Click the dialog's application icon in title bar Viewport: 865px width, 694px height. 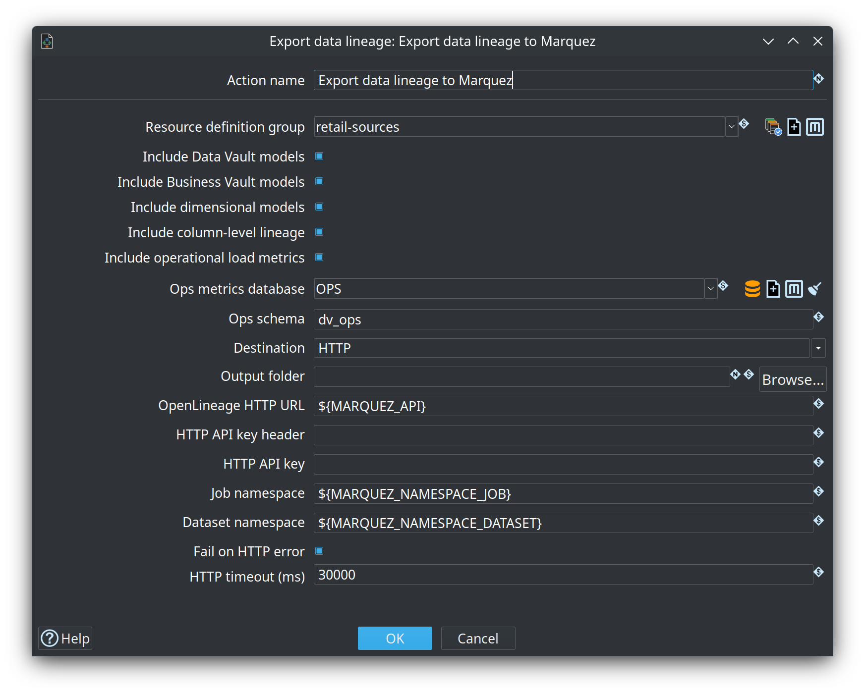pyautogui.click(x=47, y=41)
